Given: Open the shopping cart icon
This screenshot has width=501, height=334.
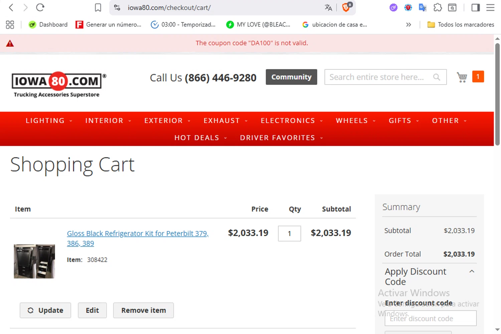Looking at the screenshot, I should tap(462, 77).
